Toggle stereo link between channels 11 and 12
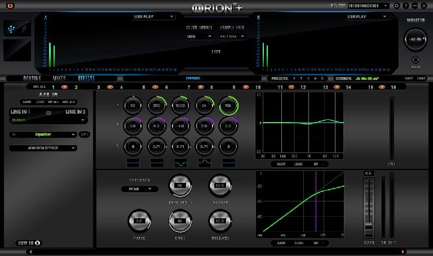 tap(291, 87)
